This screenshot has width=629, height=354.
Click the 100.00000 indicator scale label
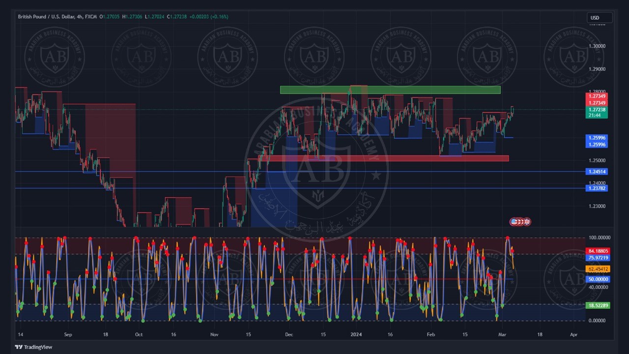coord(599,237)
